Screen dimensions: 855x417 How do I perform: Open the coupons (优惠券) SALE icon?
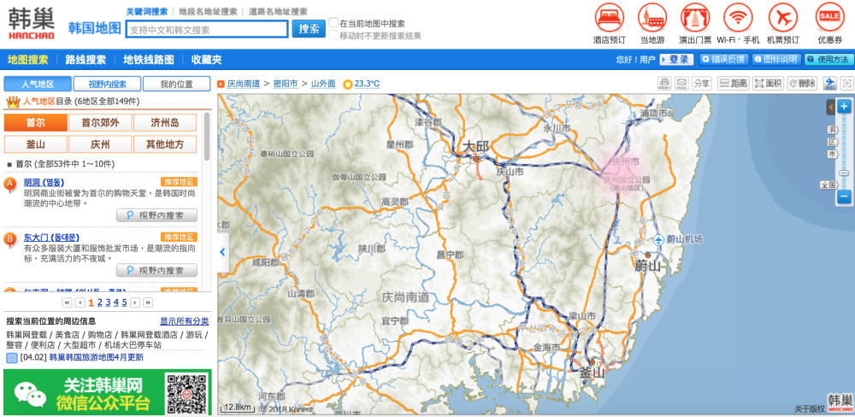[x=829, y=17]
